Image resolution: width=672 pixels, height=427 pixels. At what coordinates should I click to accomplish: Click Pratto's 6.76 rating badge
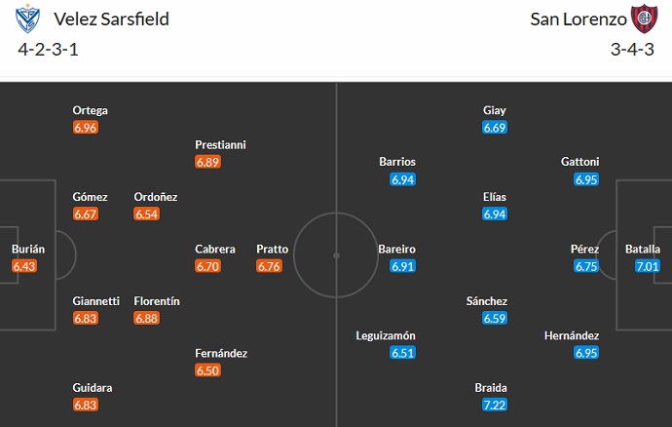point(270,266)
